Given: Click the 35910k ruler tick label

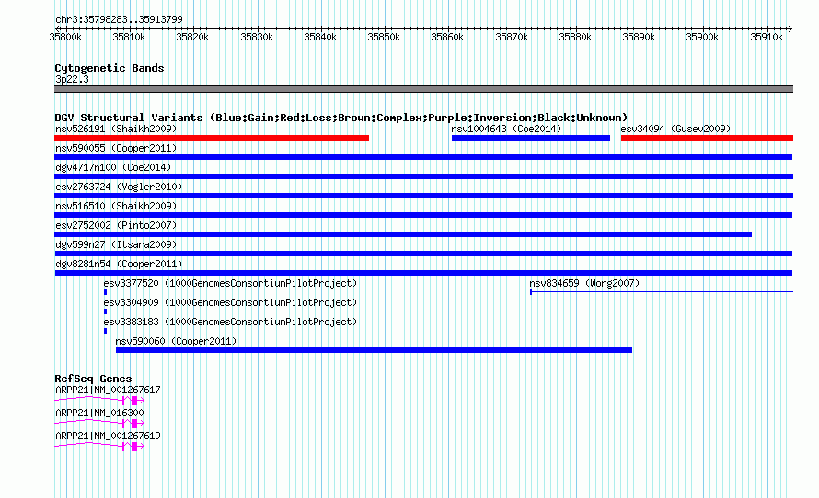Looking at the screenshot, I should click(767, 37).
